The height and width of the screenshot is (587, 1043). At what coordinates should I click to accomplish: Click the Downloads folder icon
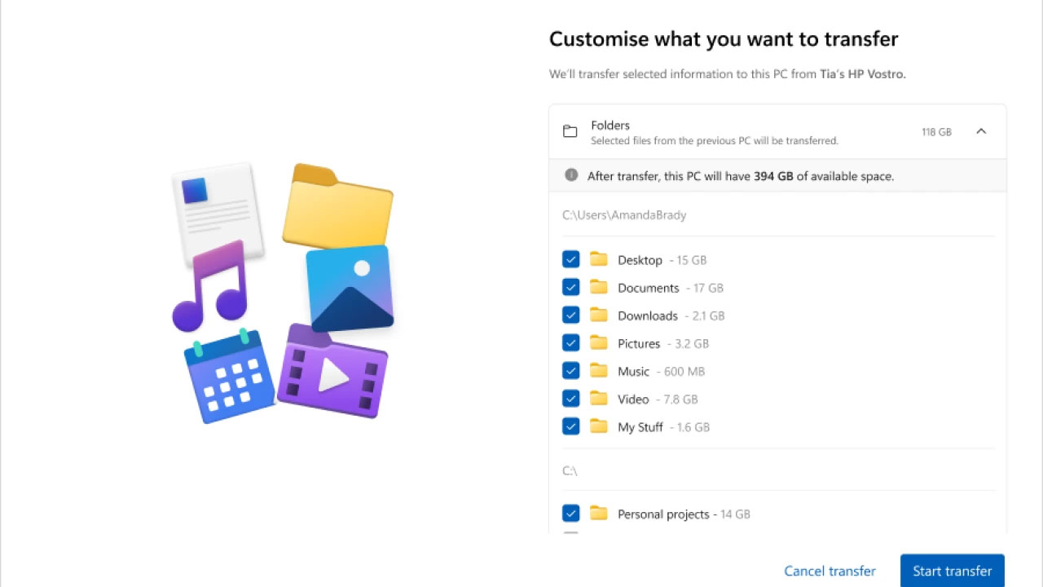click(x=599, y=315)
